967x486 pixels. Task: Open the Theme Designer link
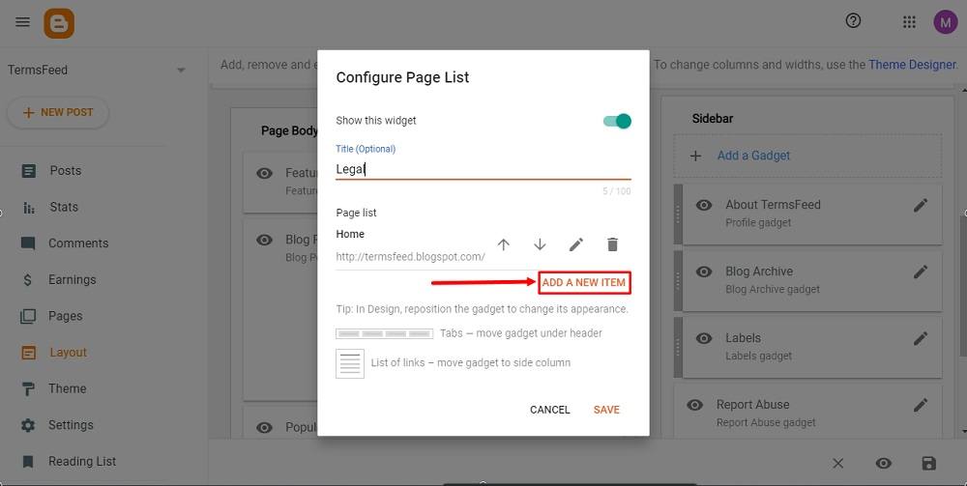point(912,64)
